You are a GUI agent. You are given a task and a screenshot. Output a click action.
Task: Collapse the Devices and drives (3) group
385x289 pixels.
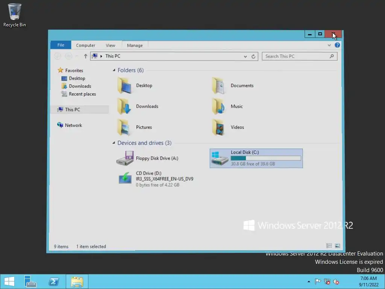click(x=114, y=143)
